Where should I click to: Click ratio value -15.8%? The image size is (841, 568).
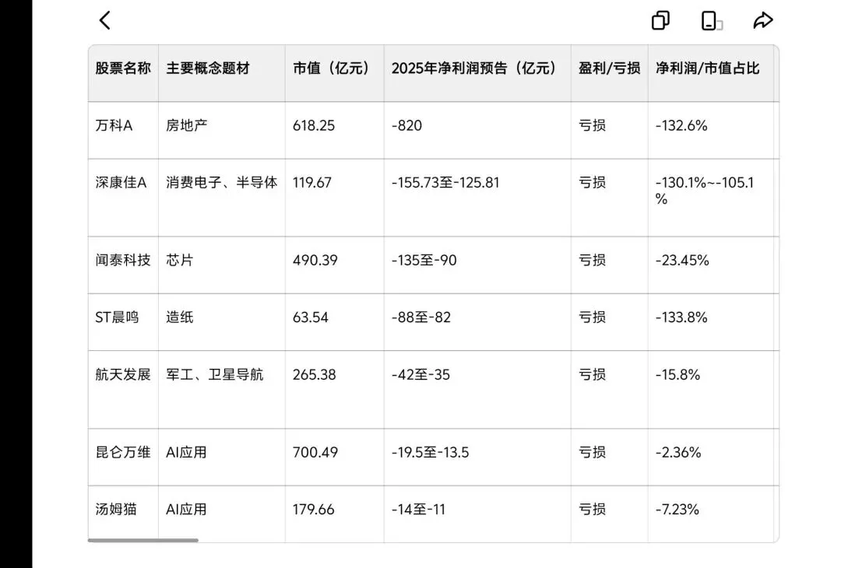tap(678, 374)
